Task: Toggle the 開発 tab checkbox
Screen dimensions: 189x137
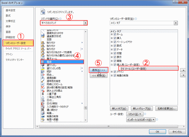Action: [x=115, y=61]
